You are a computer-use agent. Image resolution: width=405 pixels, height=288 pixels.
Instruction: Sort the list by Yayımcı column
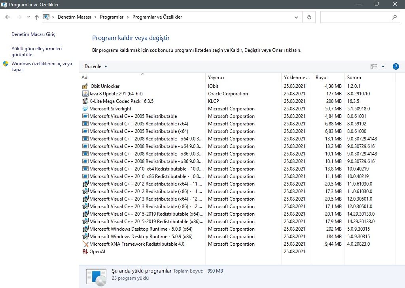[243, 78]
